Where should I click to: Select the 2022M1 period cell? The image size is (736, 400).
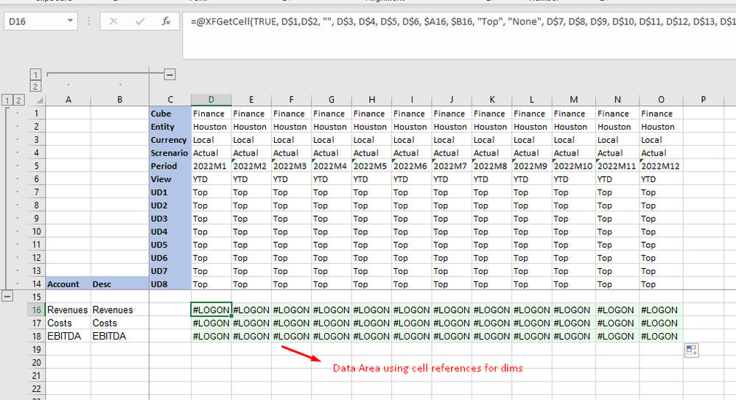(211, 166)
